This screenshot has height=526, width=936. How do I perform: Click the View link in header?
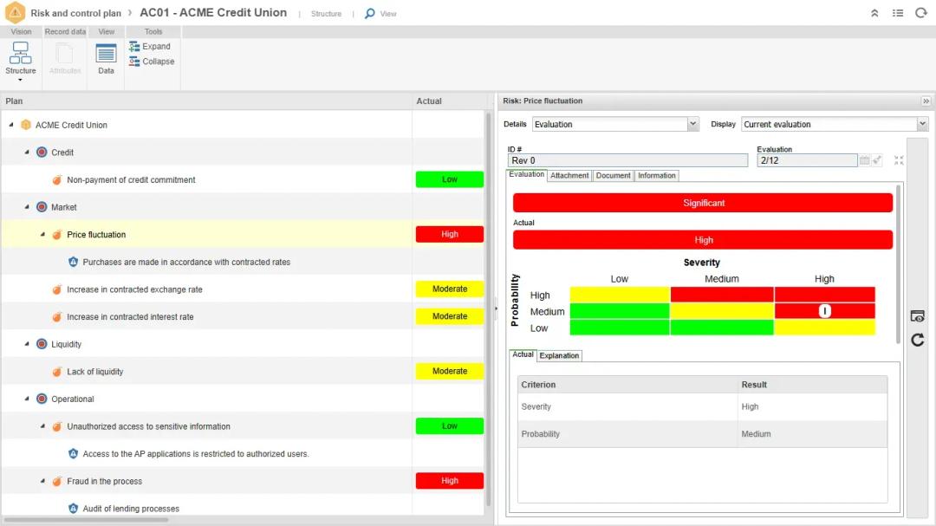pyautogui.click(x=381, y=14)
